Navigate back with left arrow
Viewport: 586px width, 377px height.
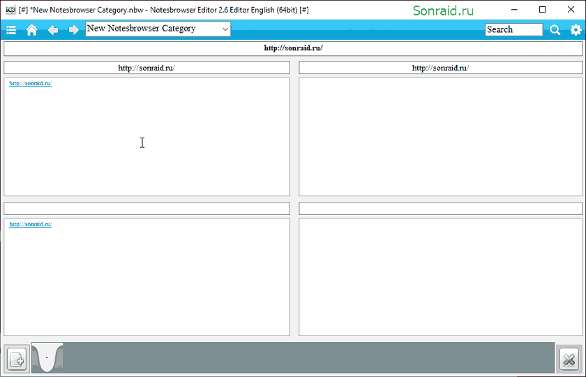[53, 30]
